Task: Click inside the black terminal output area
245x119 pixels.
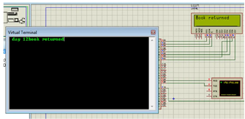Action: pos(79,73)
